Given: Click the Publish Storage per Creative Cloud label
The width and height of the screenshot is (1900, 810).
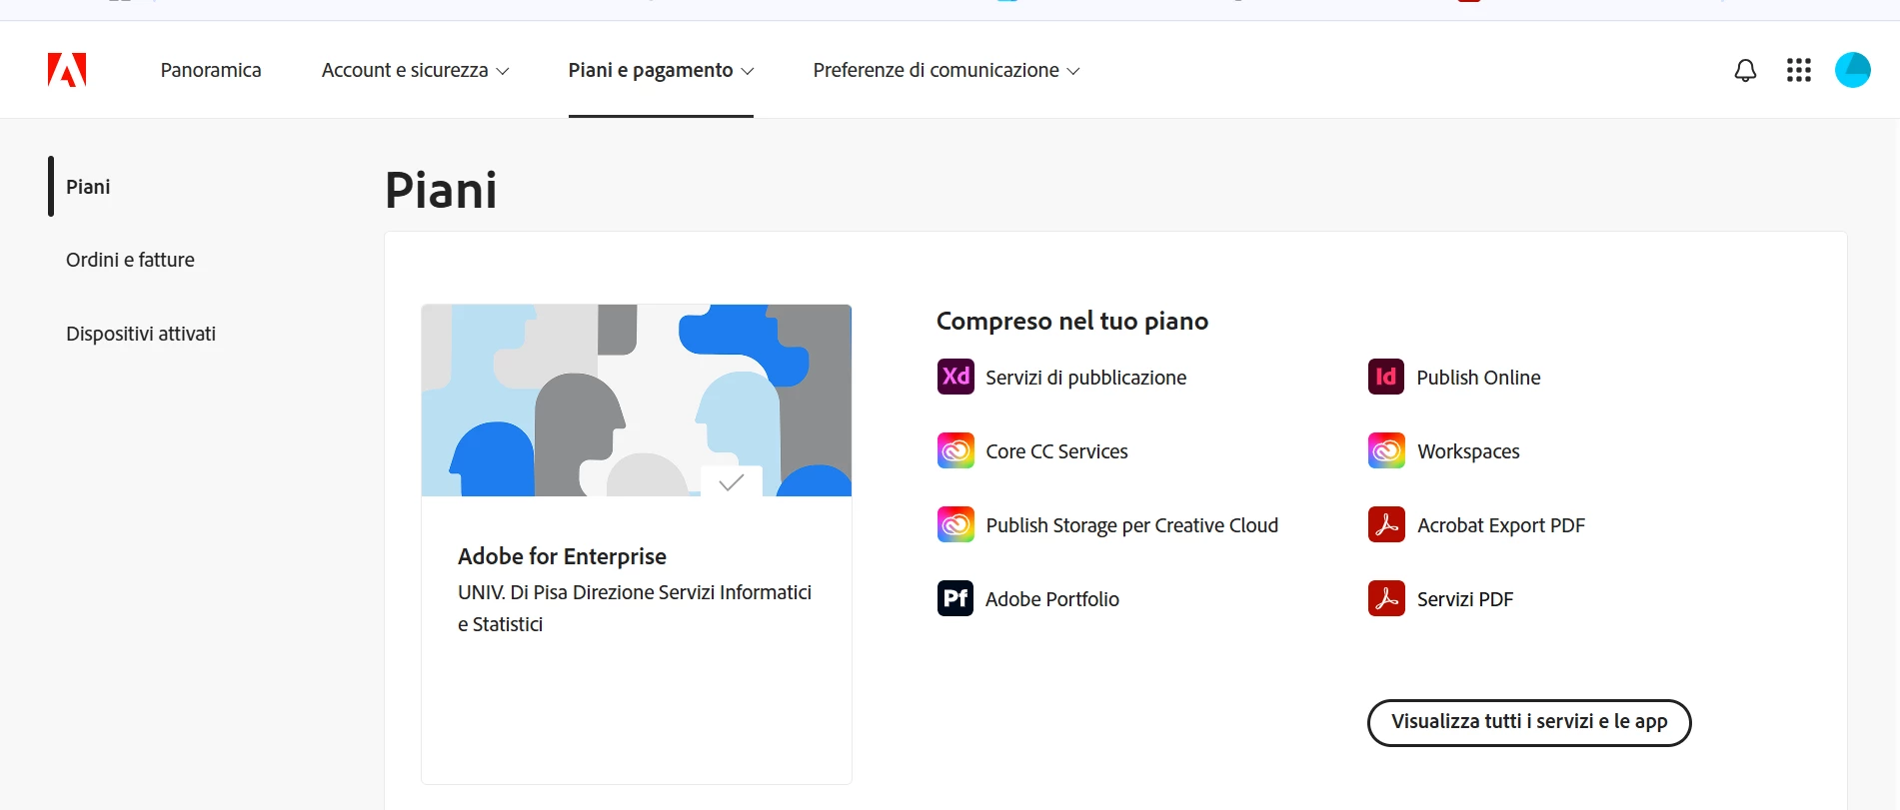Looking at the screenshot, I should point(1132,525).
